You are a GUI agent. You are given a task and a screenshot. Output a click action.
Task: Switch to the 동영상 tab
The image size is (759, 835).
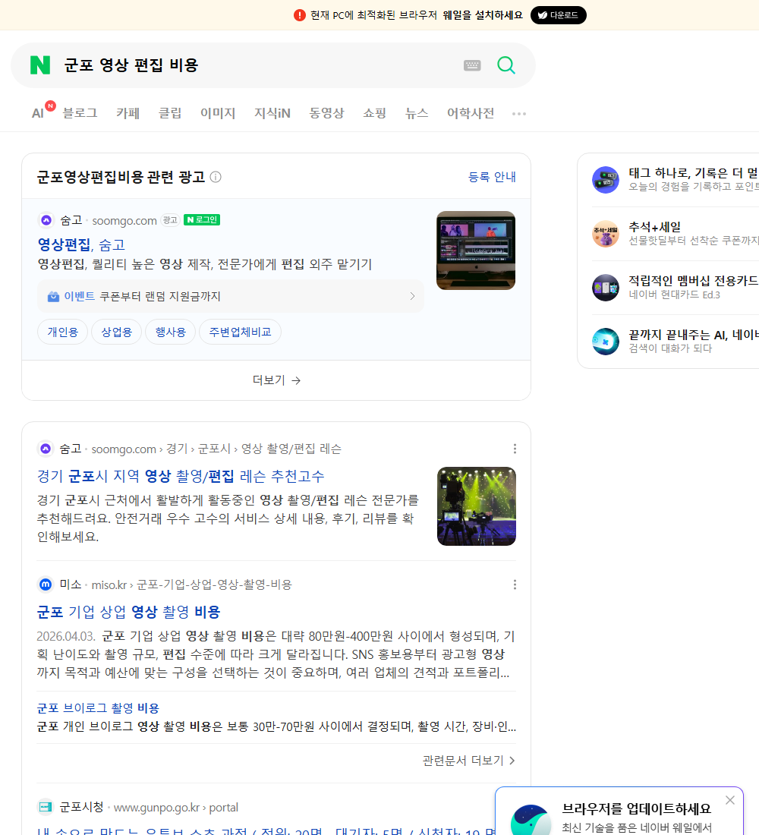tap(326, 113)
